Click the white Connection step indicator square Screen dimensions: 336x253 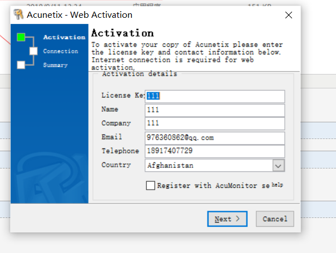(33, 51)
